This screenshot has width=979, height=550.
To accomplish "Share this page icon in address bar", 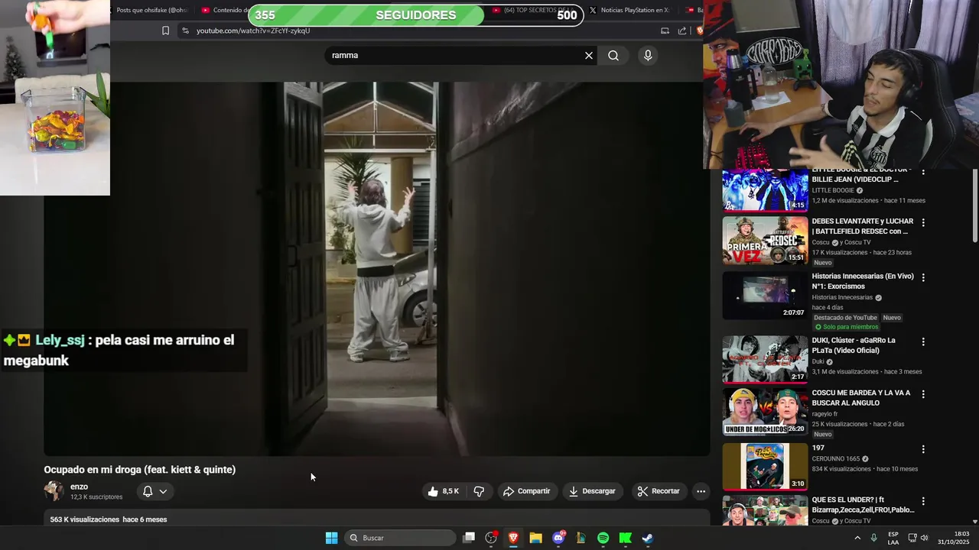I will (682, 31).
